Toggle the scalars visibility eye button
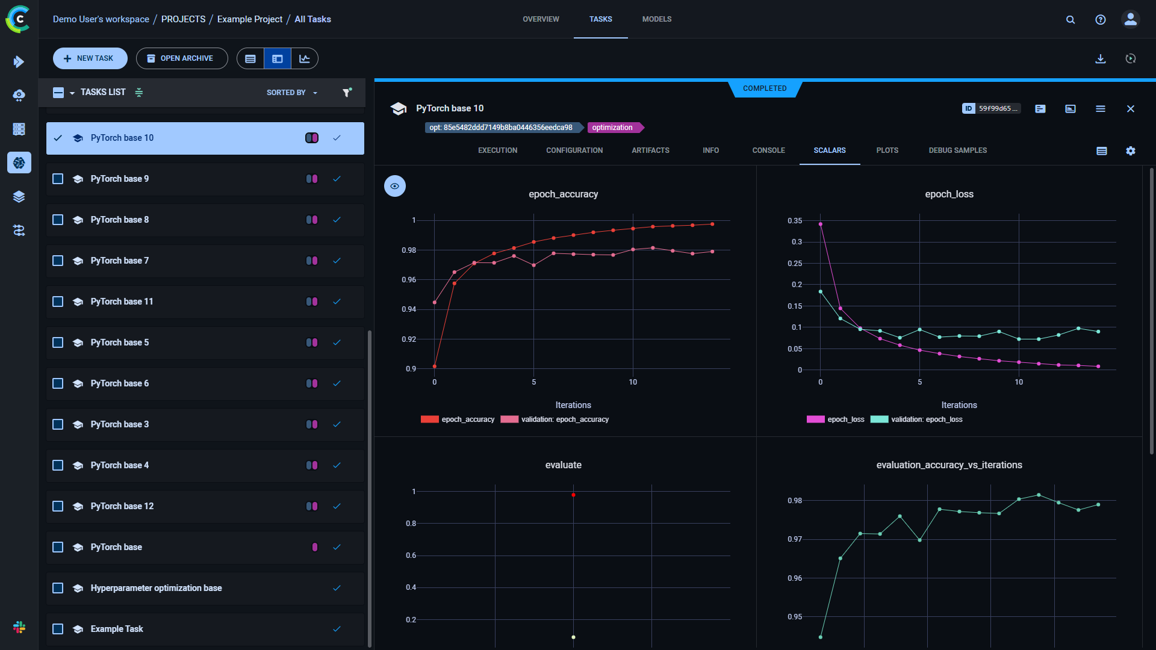 (394, 186)
